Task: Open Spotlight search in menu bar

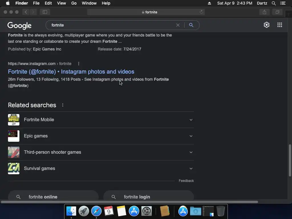Action: (x=273, y=3)
